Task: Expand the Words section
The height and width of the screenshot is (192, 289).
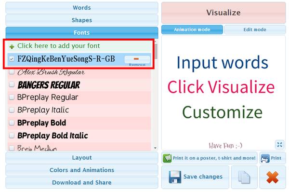Action: (82, 8)
